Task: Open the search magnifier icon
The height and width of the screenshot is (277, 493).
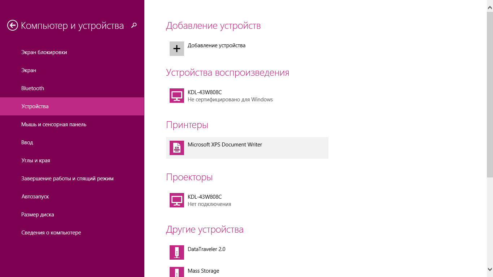Action: [133, 26]
